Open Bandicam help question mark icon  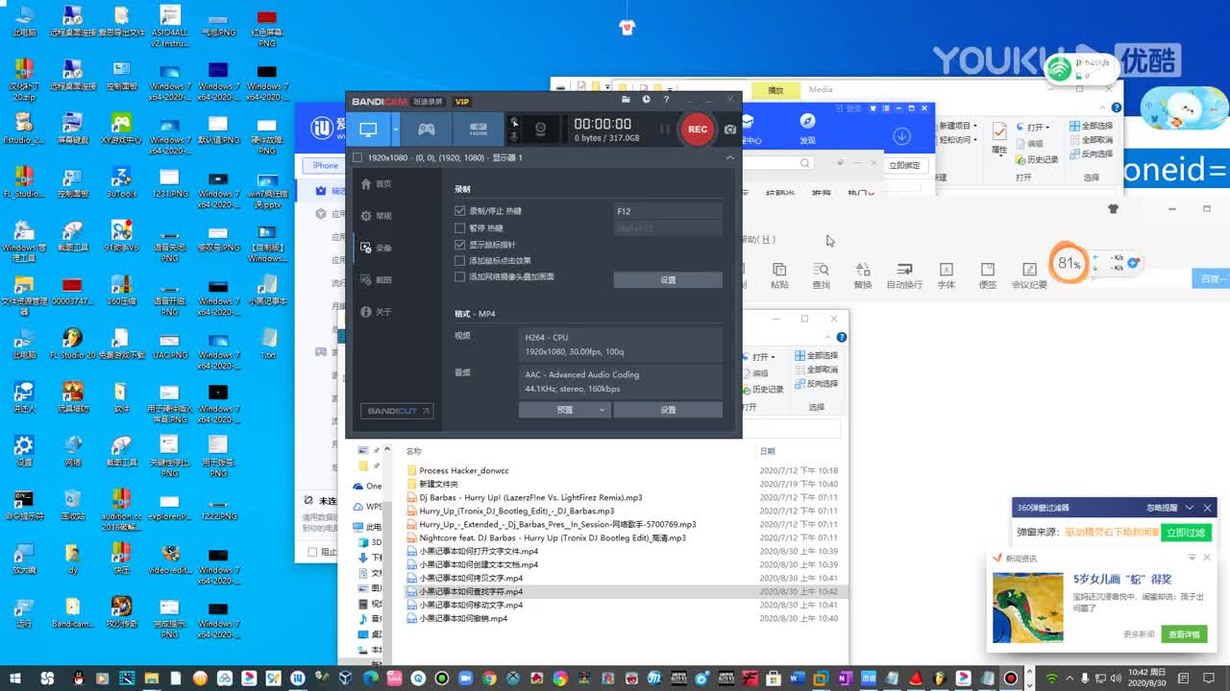pyautogui.click(x=666, y=100)
